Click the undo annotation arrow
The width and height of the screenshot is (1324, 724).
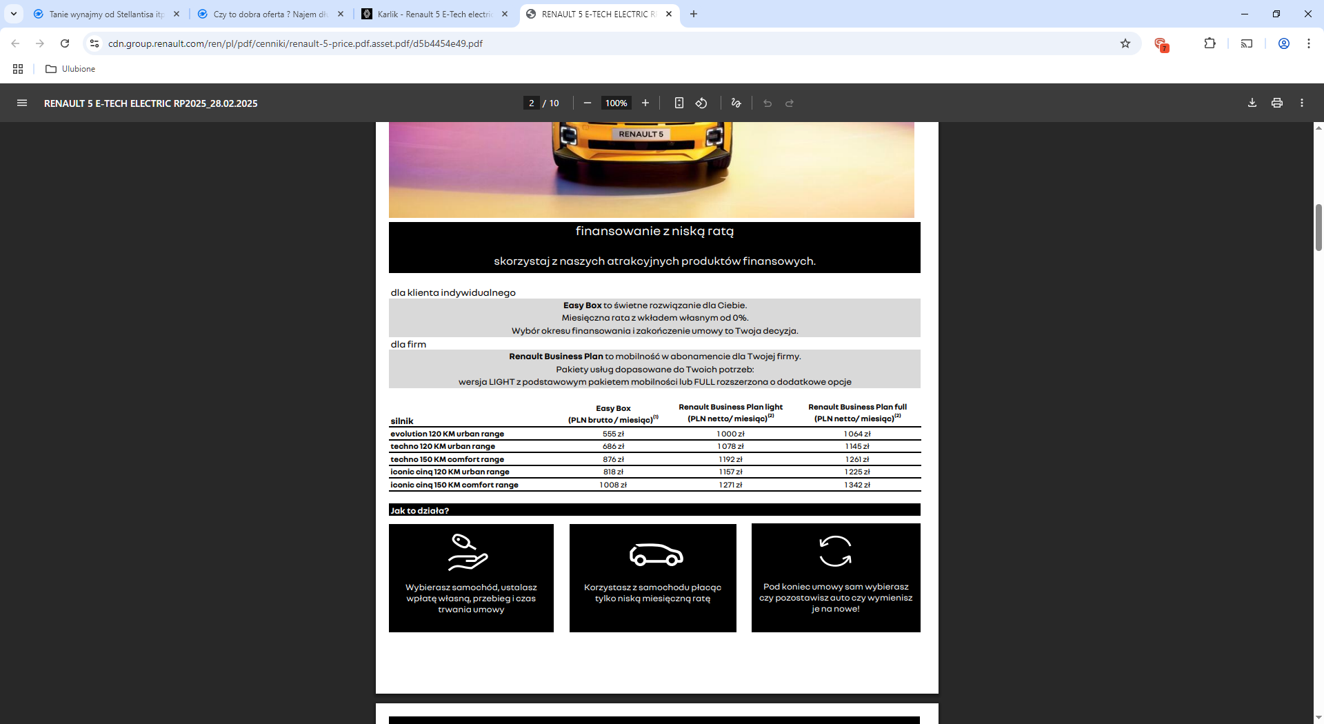pos(768,103)
